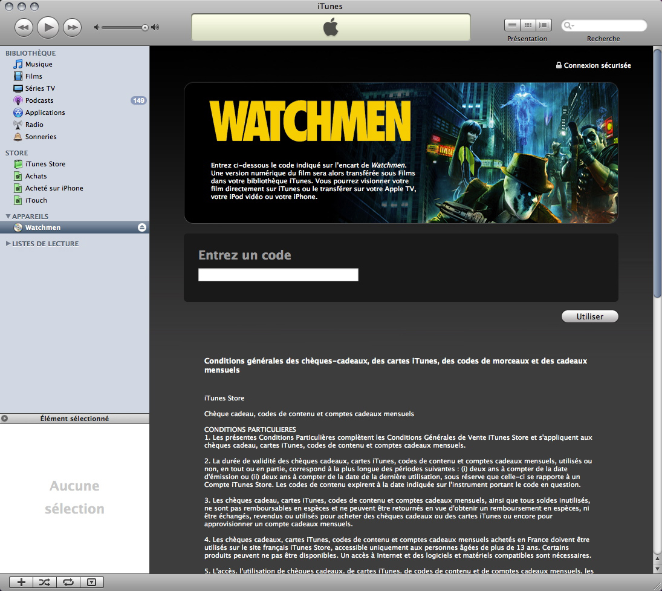Click the scrollbar down arrow

pos(657,568)
